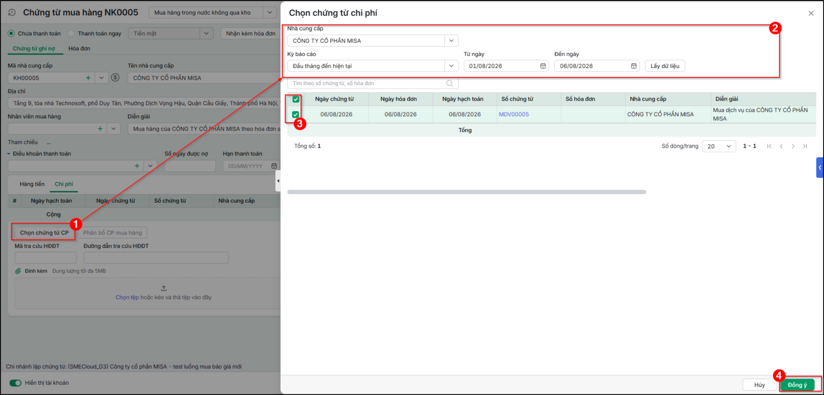824x395 pixels.
Task: Open the Kỳ báo cáo dropdown
Action: click(451, 66)
